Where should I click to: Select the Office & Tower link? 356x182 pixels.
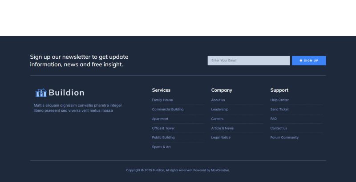[x=163, y=128]
